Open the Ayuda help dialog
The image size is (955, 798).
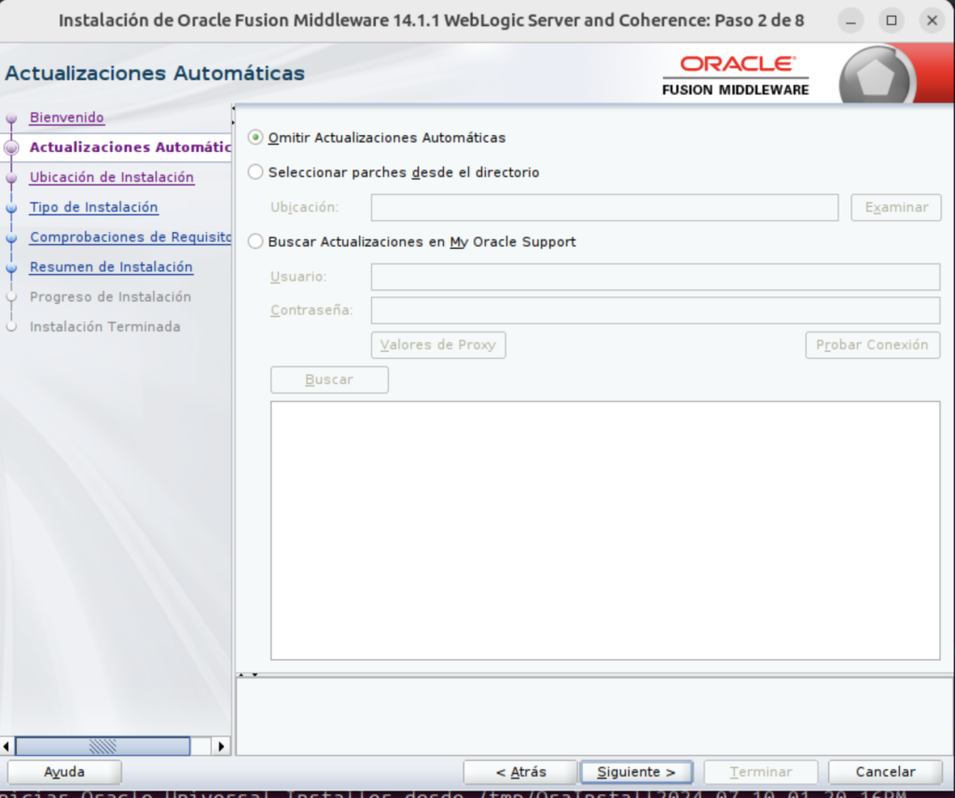63,772
